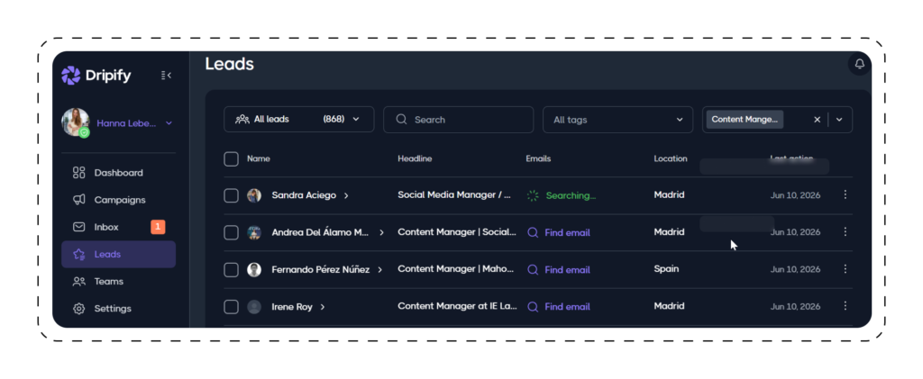Open Sandra Aciego lead name
This screenshot has width=923, height=379.
(x=304, y=195)
